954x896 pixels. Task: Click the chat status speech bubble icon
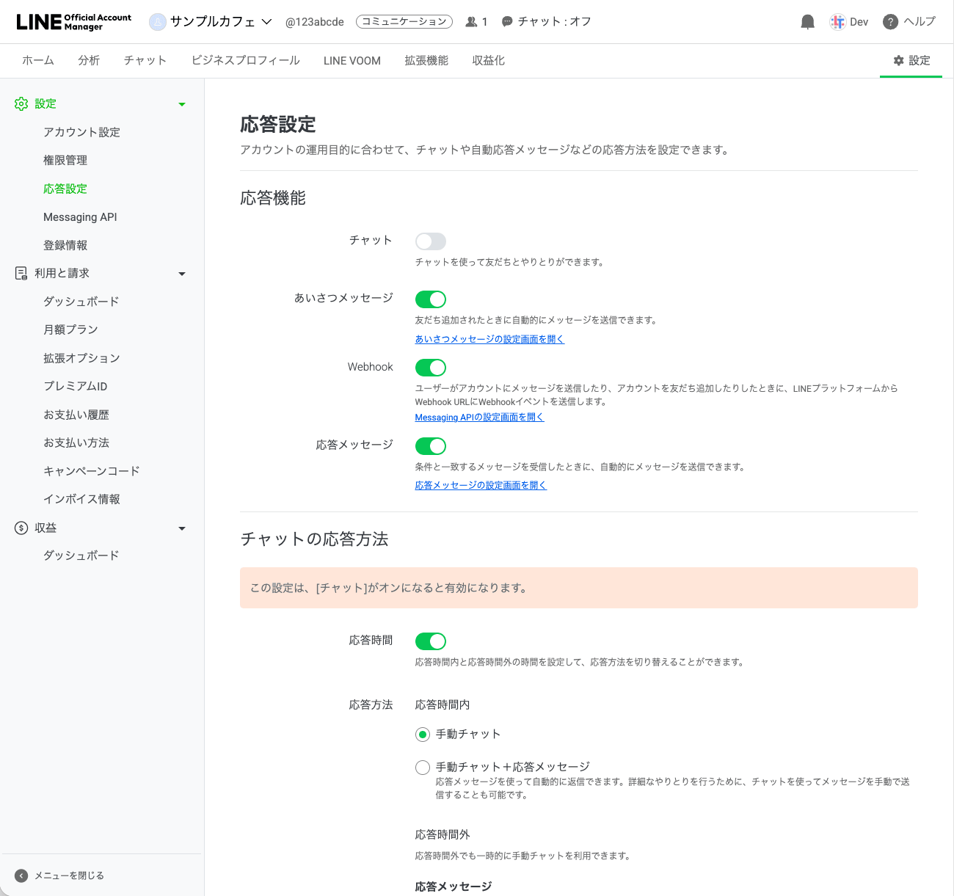click(x=507, y=22)
